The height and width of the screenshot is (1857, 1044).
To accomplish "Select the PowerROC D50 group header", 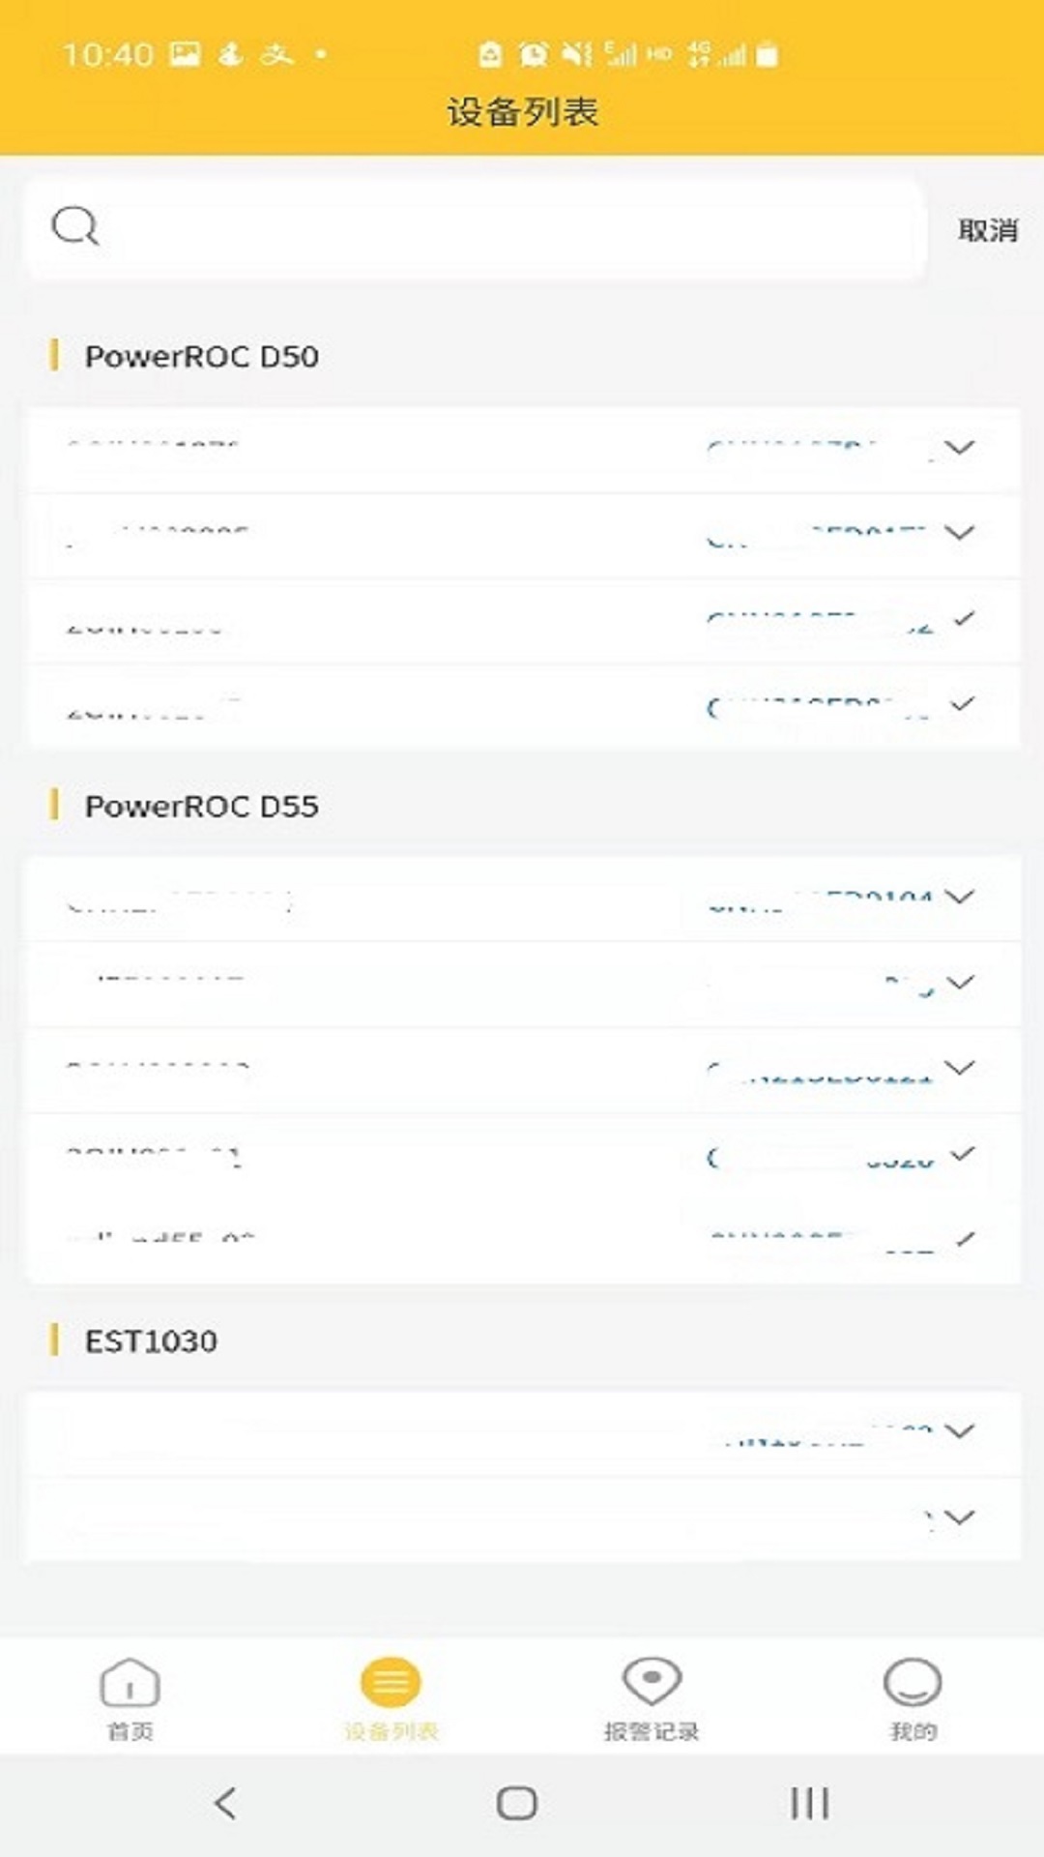I will [x=202, y=356].
